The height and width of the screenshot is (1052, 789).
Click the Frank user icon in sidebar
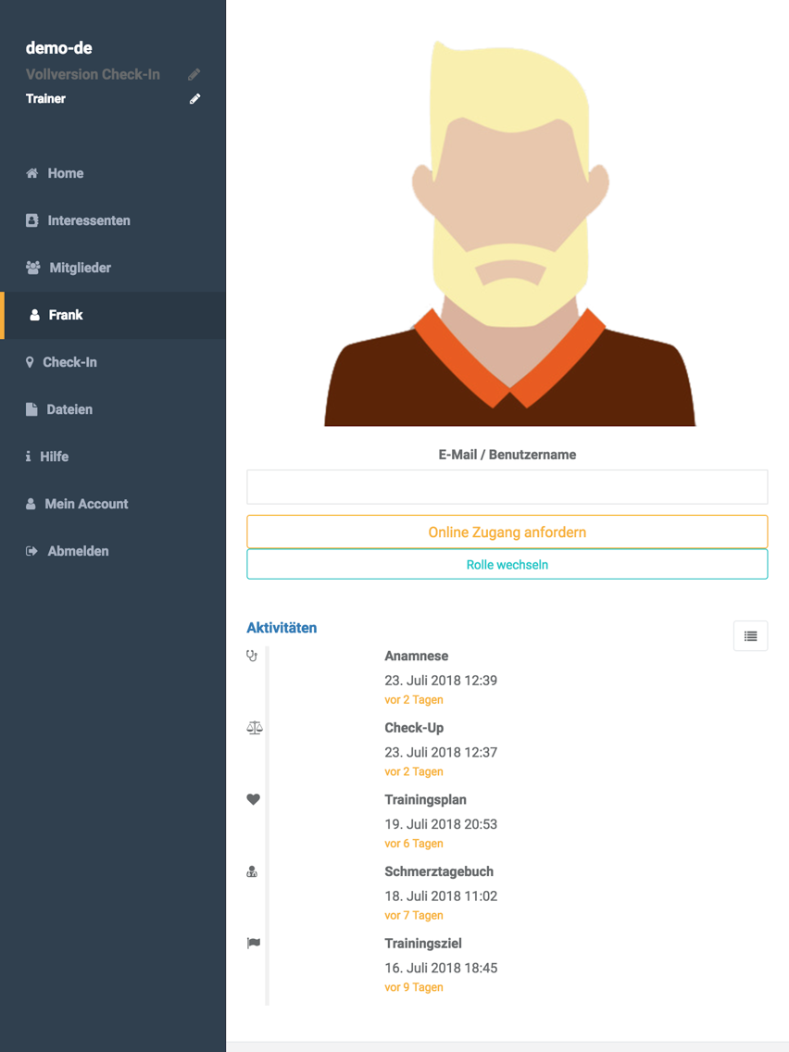tap(35, 315)
